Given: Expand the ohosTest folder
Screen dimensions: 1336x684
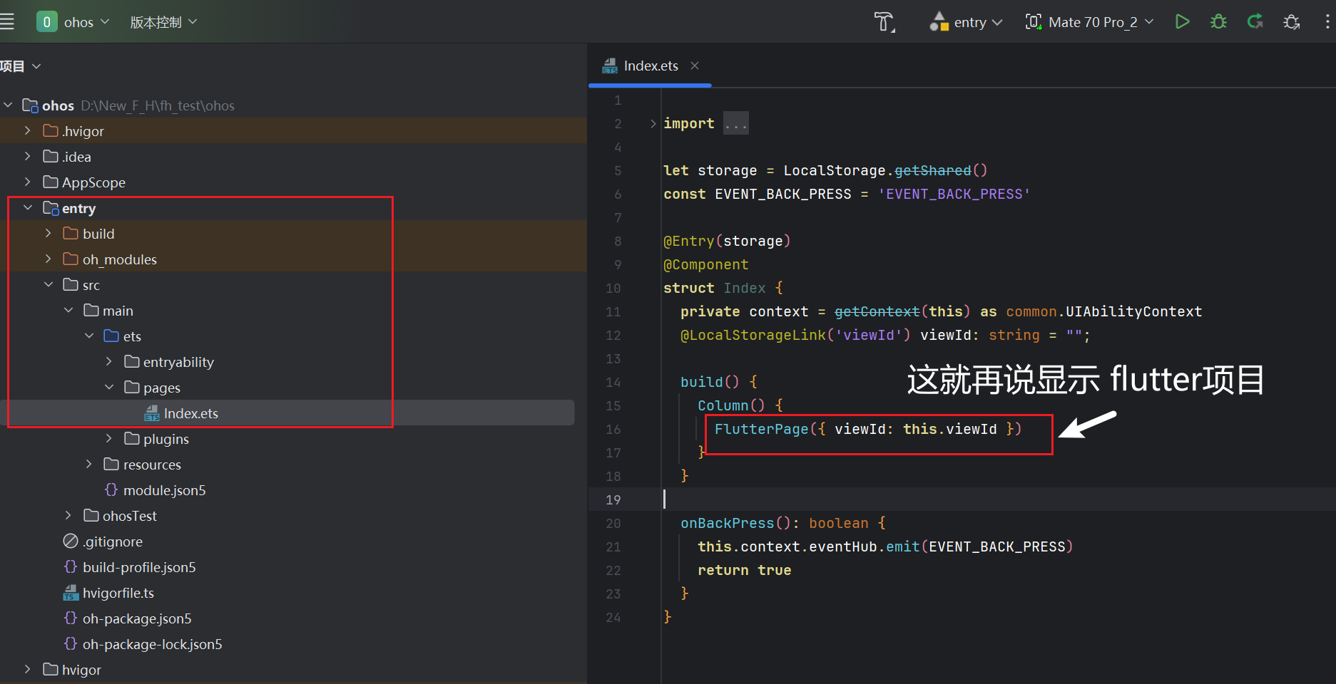Looking at the screenshot, I should click(x=68, y=516).
